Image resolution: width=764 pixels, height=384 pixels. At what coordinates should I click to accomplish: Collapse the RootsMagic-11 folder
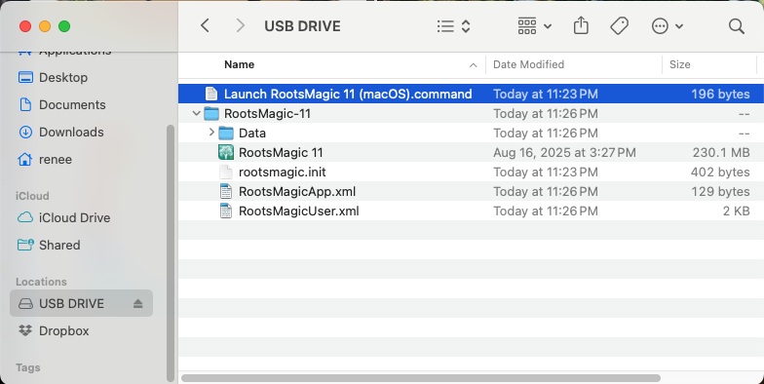(x=197, y=113)
